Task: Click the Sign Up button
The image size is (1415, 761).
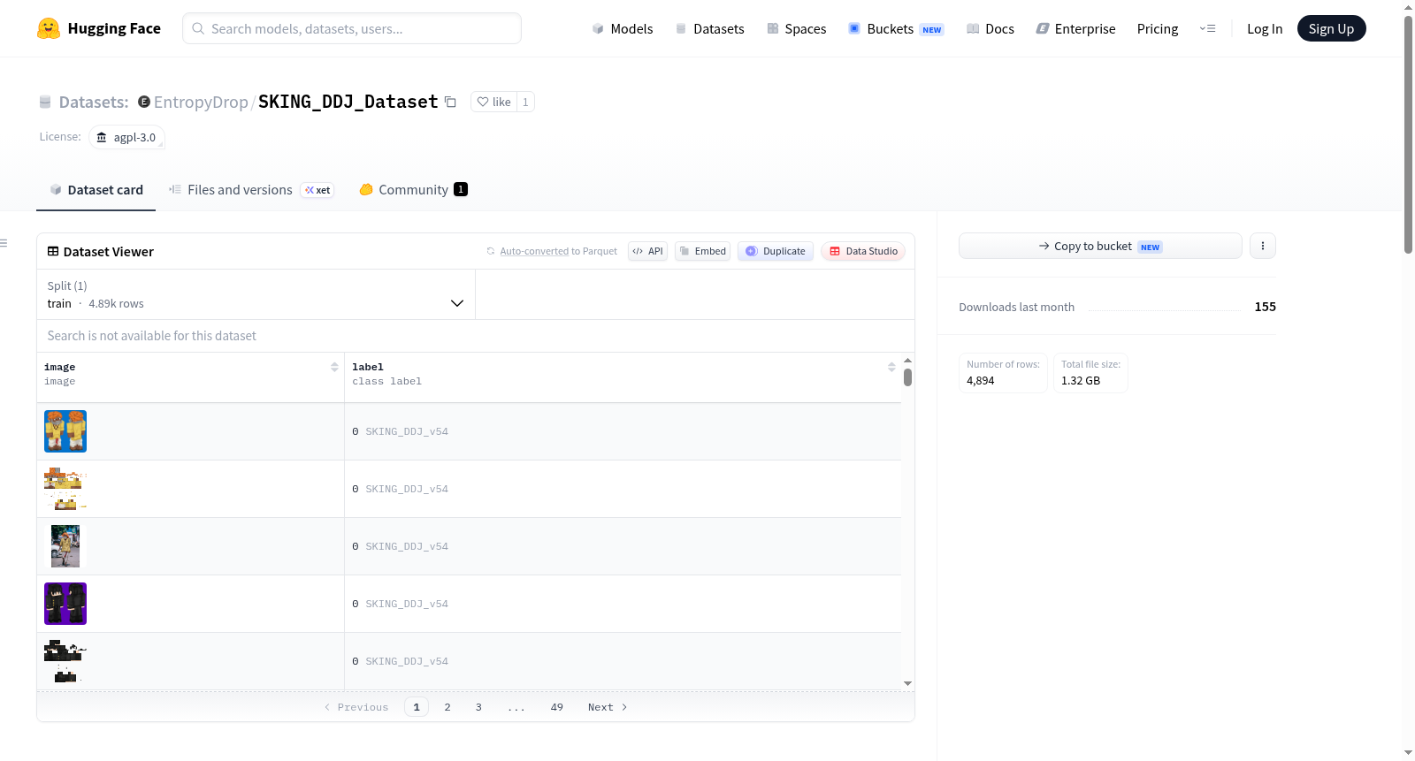Action: 1331,28
